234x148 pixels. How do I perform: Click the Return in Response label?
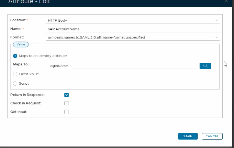(28, 95)
